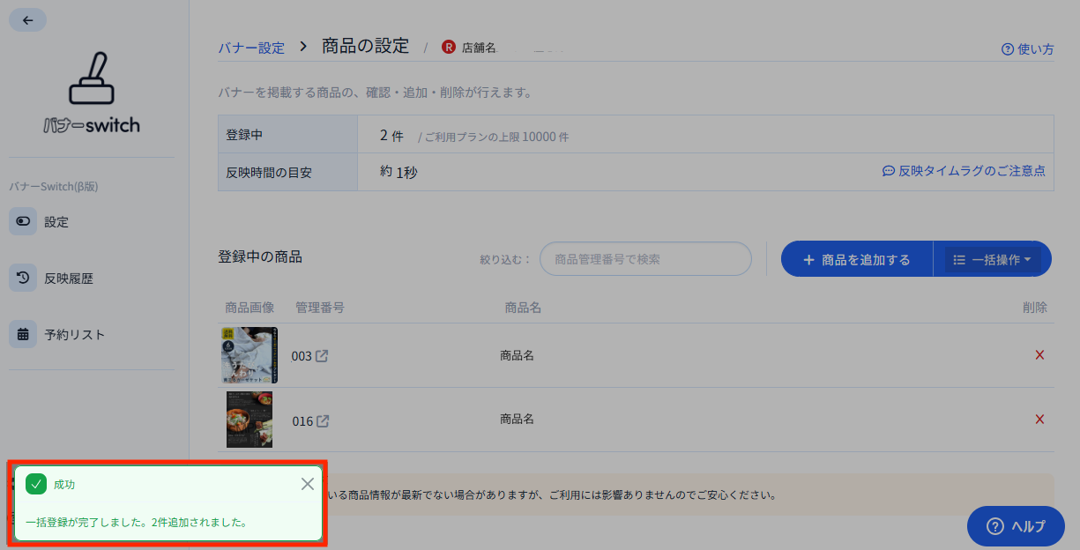Click the バナーswitch brush logo
This screenshot has width=1080, height=550.
(x=92, y=93)
